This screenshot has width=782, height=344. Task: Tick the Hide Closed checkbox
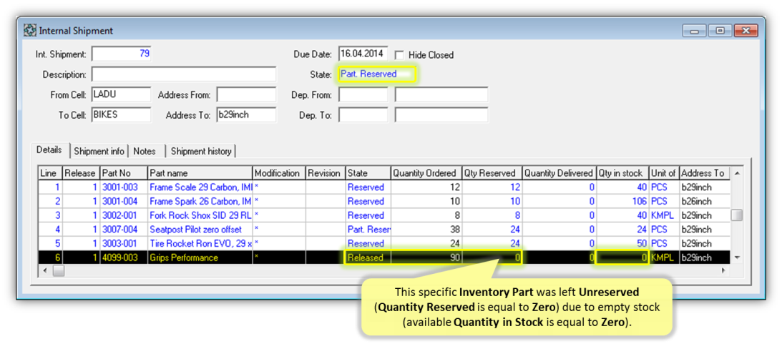399,54
